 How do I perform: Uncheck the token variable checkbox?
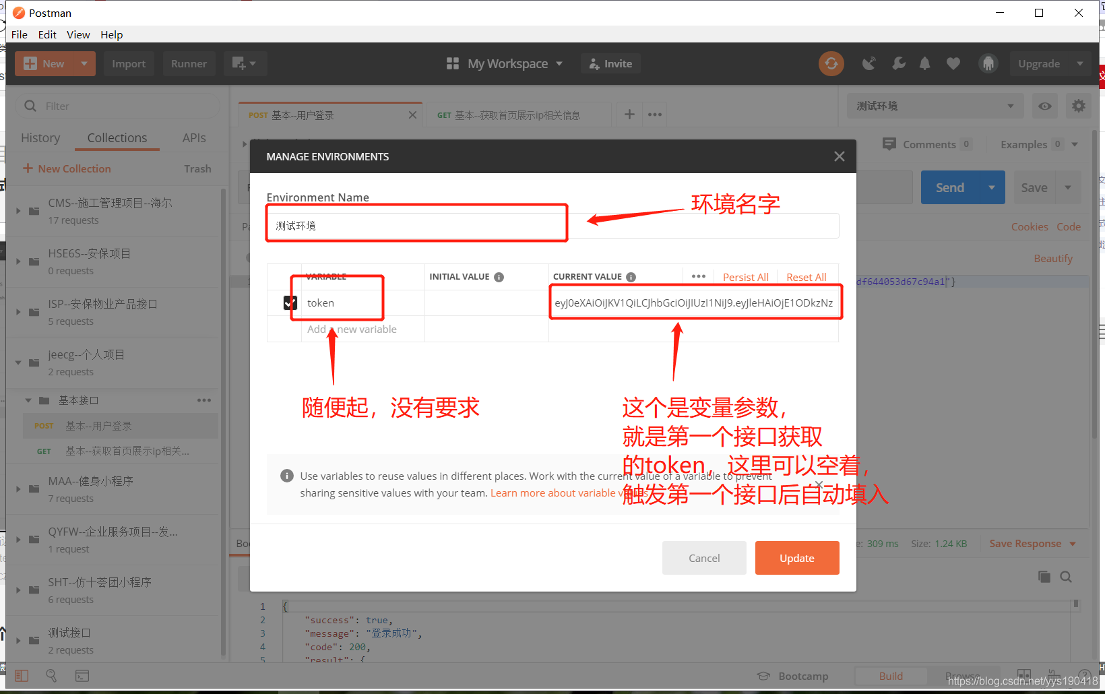(x=290, y=303)
